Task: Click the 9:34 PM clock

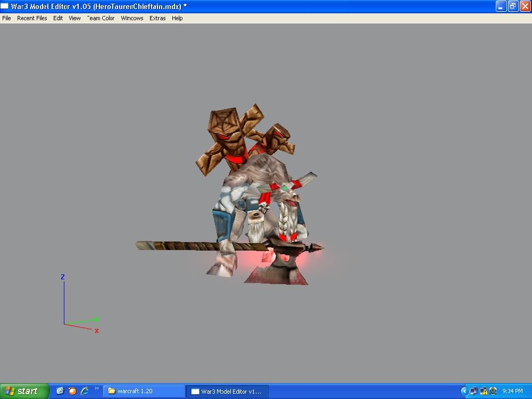Action: pos(512,391)
